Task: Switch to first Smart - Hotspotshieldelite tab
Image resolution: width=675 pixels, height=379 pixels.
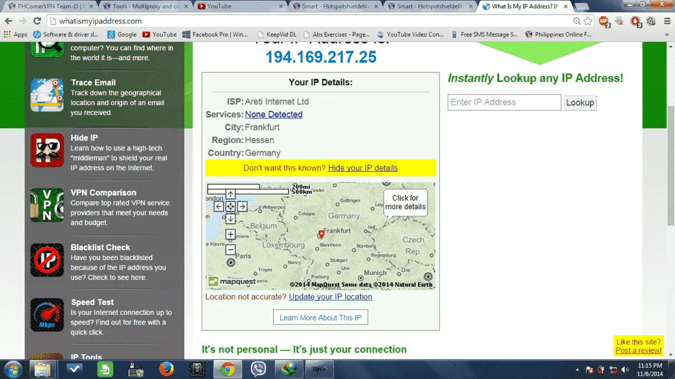Action: tap(335, 6)
